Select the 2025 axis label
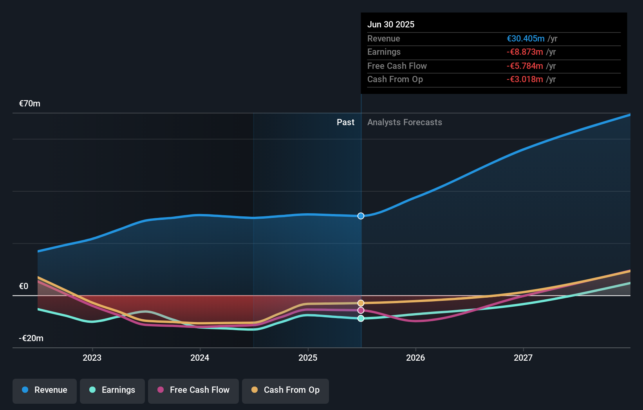Screen dimensions: 643x410 tap(308, 357)
